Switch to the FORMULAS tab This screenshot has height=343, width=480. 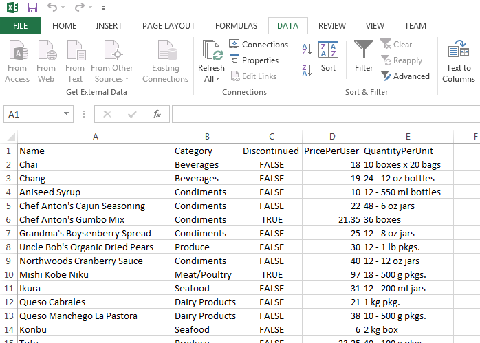pyautogui.click(x=237, y=26)
